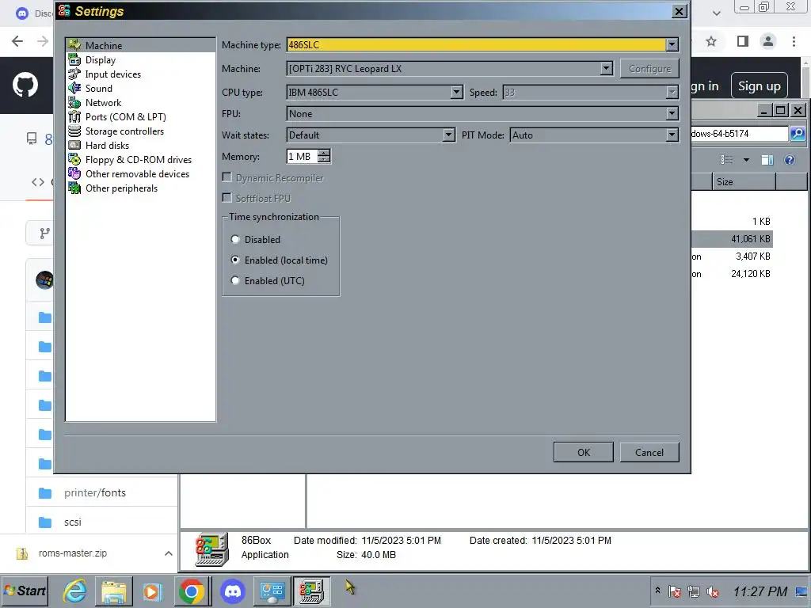This screenshot has height=608, width=811.
Task: Toggle the Explorer preview pane icon
Action: (x=767, y=160)
